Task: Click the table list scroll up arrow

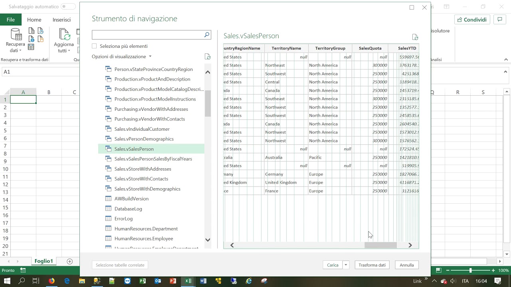Action: point(208,72)
